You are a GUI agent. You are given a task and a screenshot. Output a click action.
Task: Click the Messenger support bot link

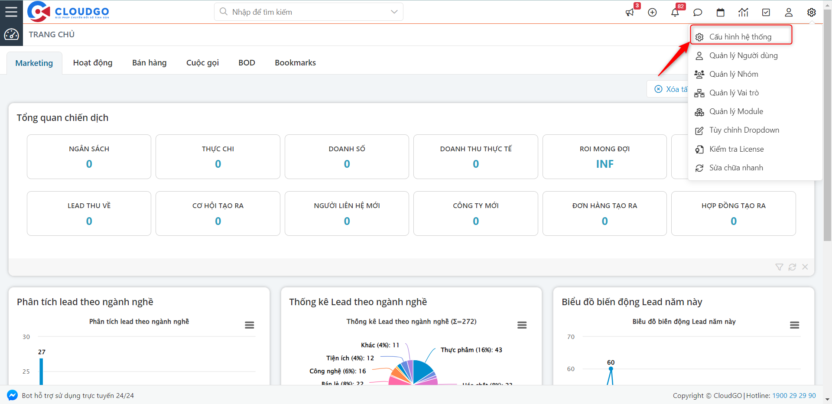[x=78, y=395]
